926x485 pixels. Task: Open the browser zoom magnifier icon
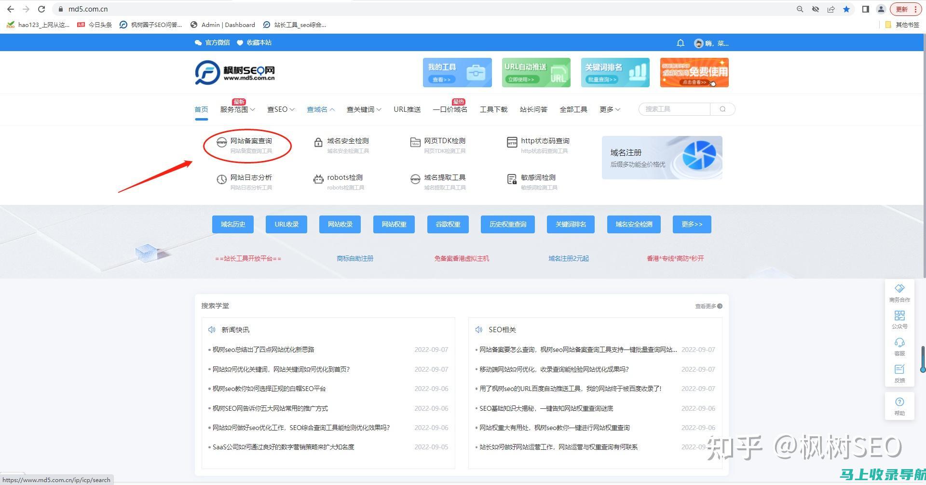(x=800, y=9)
